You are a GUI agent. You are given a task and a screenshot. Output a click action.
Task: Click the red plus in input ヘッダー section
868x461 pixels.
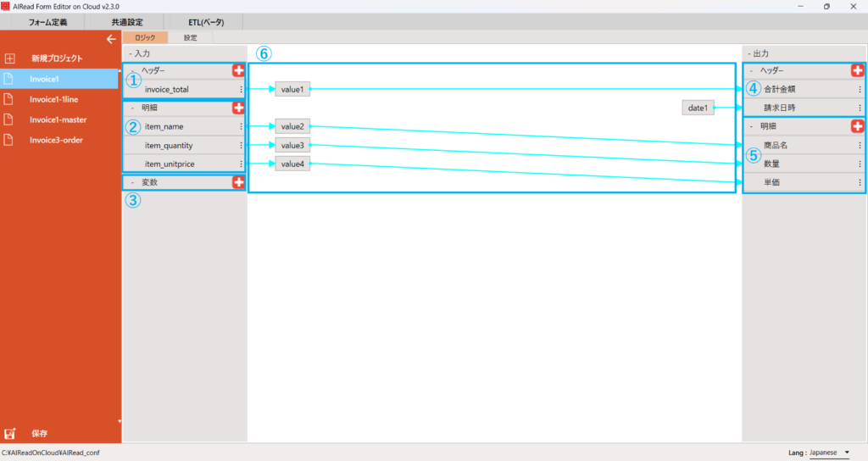pos(238,70)
